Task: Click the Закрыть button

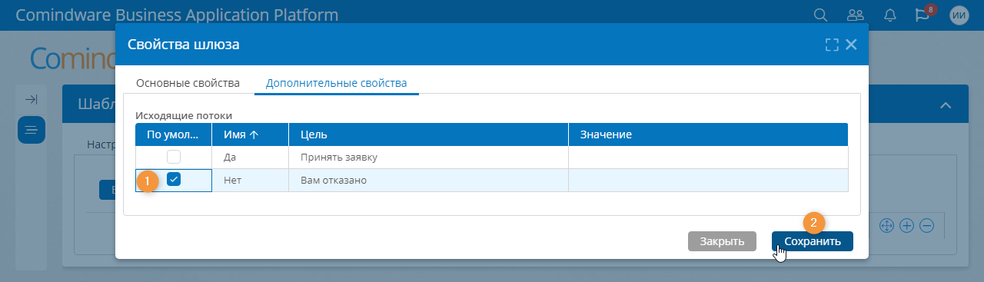Action: click(x=722, y=241)
